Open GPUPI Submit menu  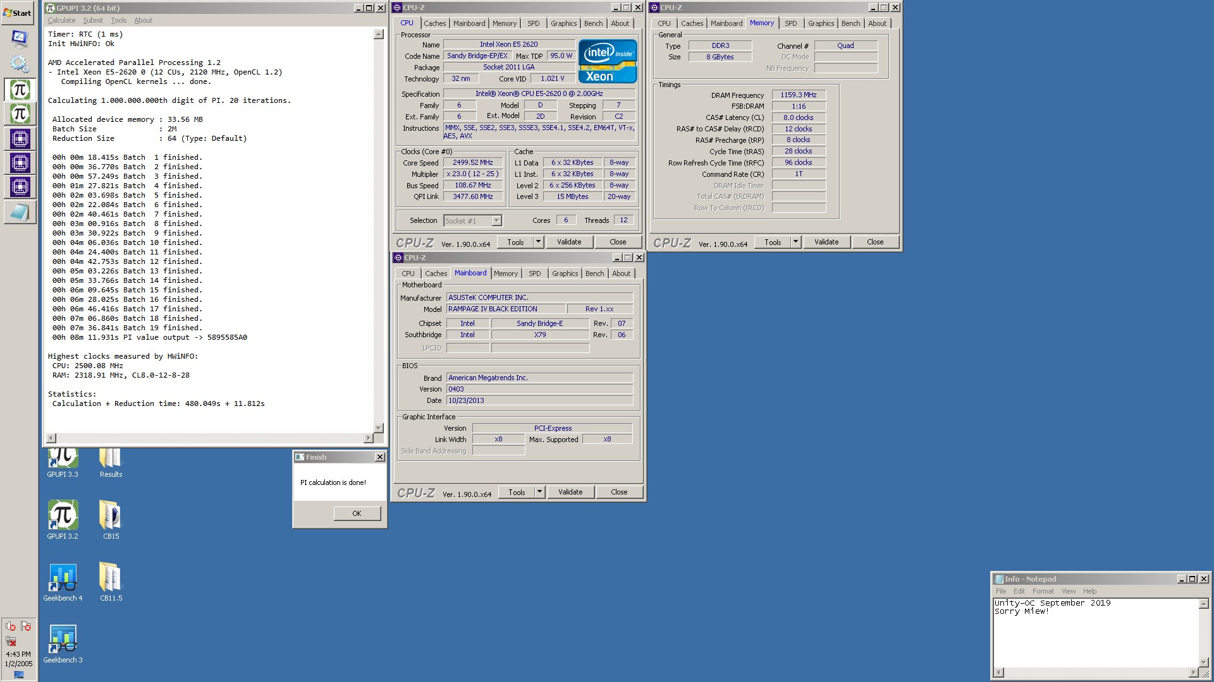93,20
